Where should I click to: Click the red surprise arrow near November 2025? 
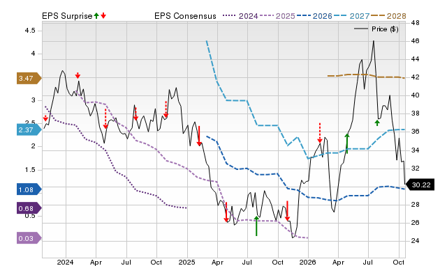click(287, 211)
